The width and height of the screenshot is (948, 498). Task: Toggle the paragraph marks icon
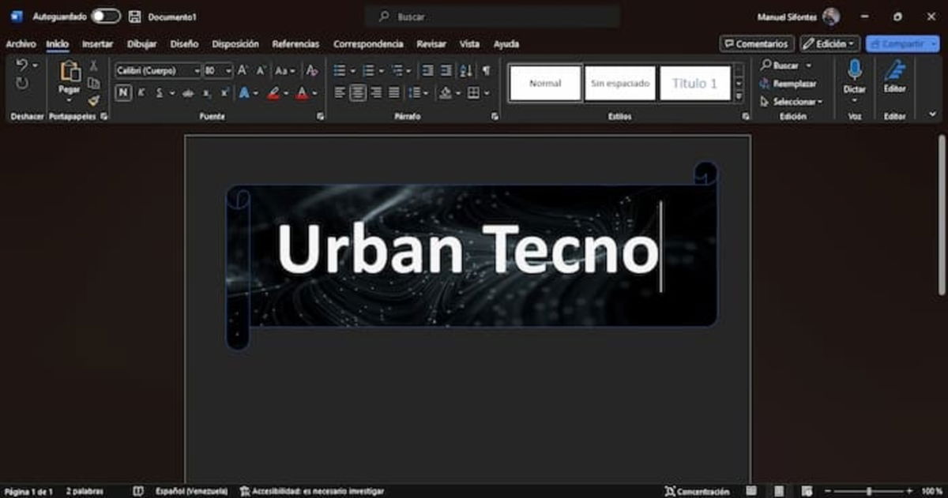coord(484,71)
